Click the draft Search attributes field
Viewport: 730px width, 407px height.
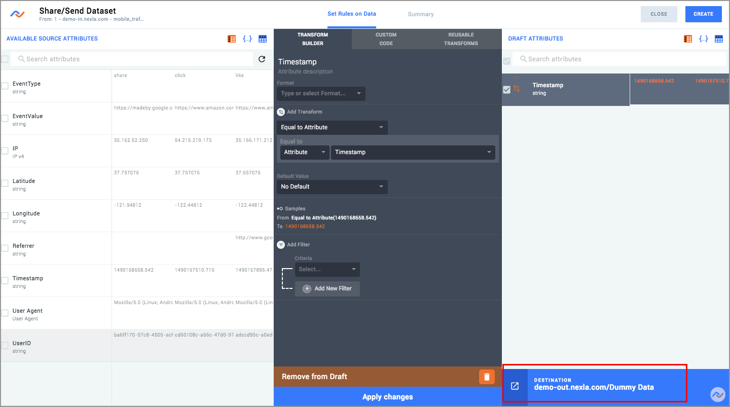619,59
